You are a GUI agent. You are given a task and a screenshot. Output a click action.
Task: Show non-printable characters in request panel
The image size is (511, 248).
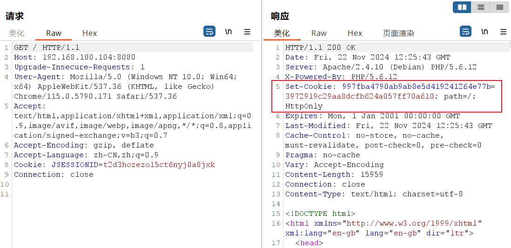point(229,32)
